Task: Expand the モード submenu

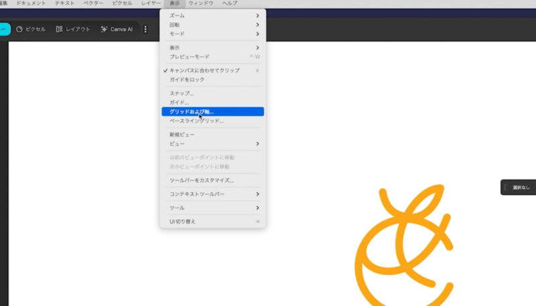Action: [212, 34]
